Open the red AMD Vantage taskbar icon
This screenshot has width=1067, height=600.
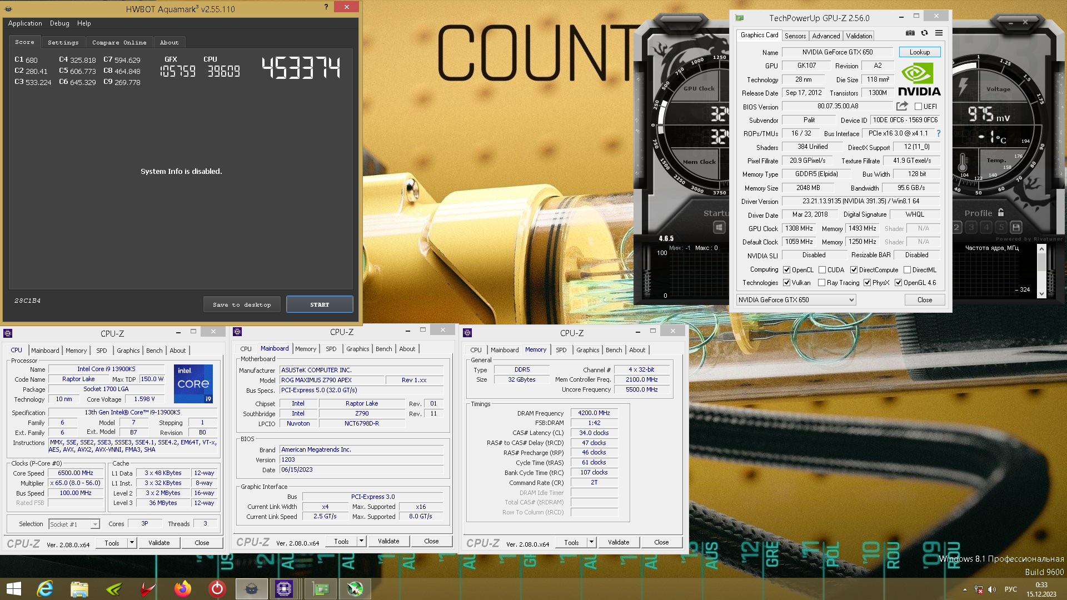point(148,589)
